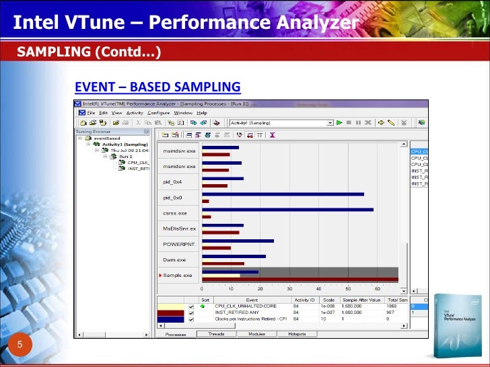The image size is (490, 367).
Task: Click the Pause activity button
Action: tap(359, 122)
